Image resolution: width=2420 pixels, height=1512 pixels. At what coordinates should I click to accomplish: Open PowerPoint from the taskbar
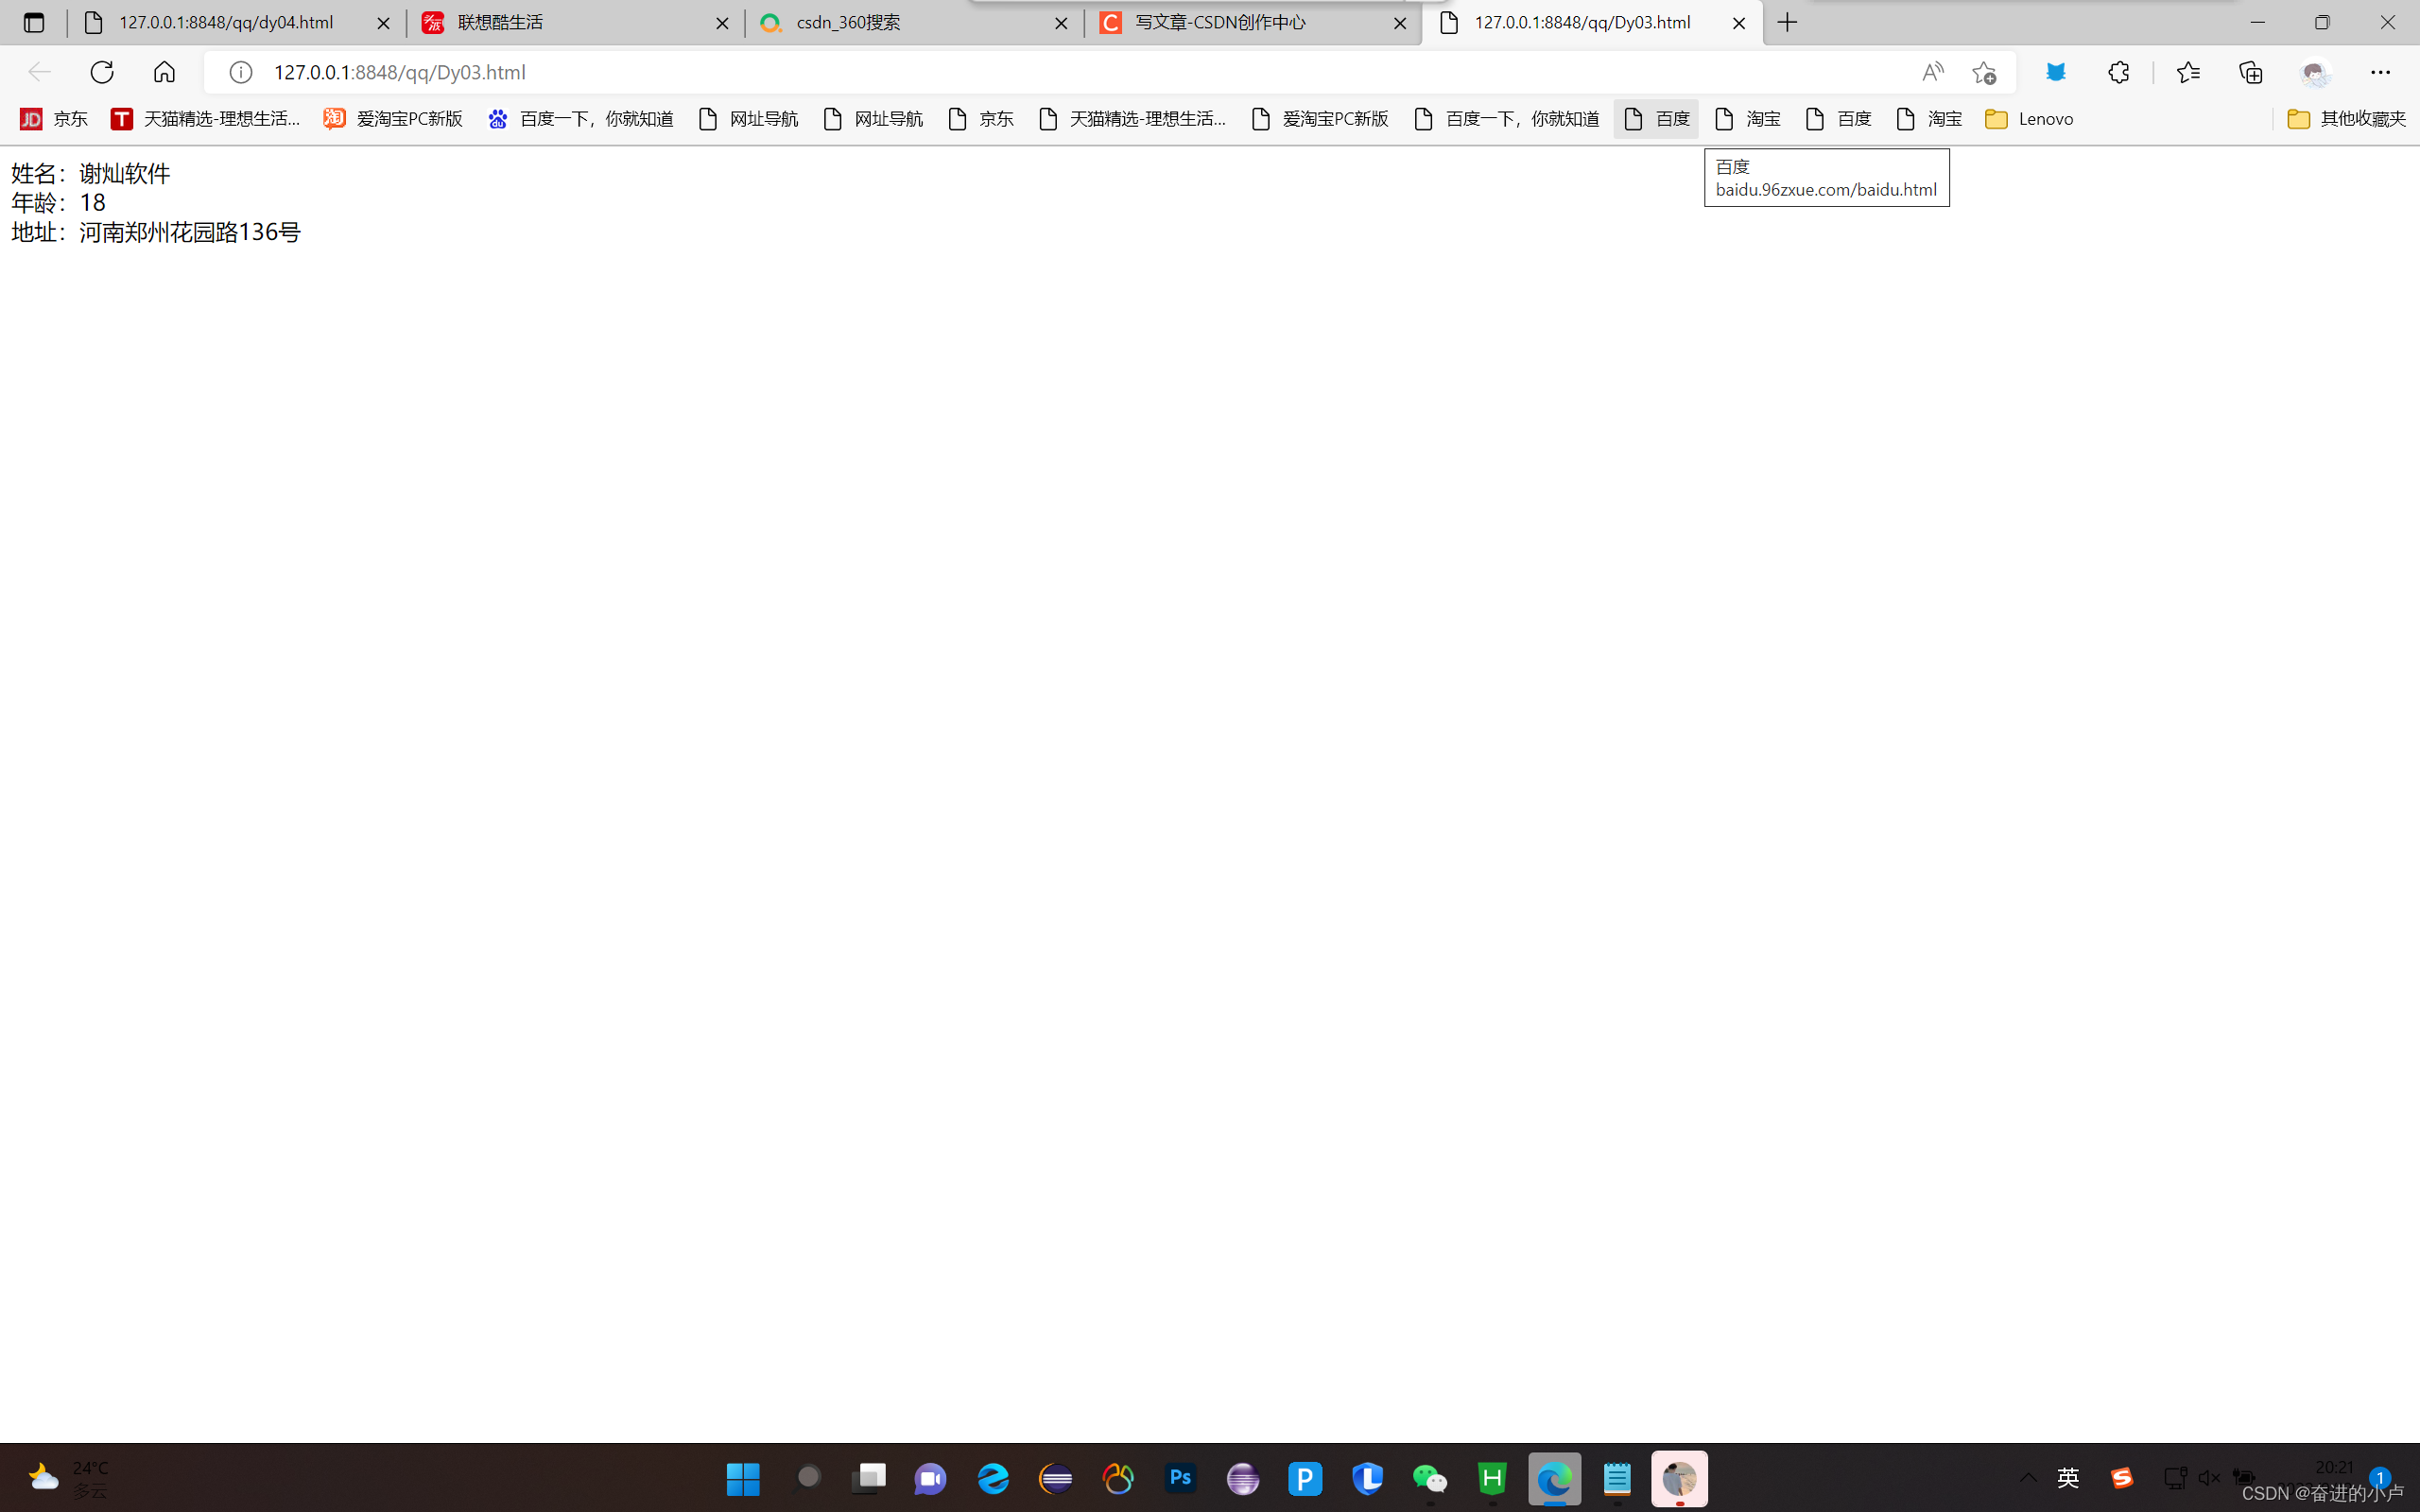point(1305,1478)
